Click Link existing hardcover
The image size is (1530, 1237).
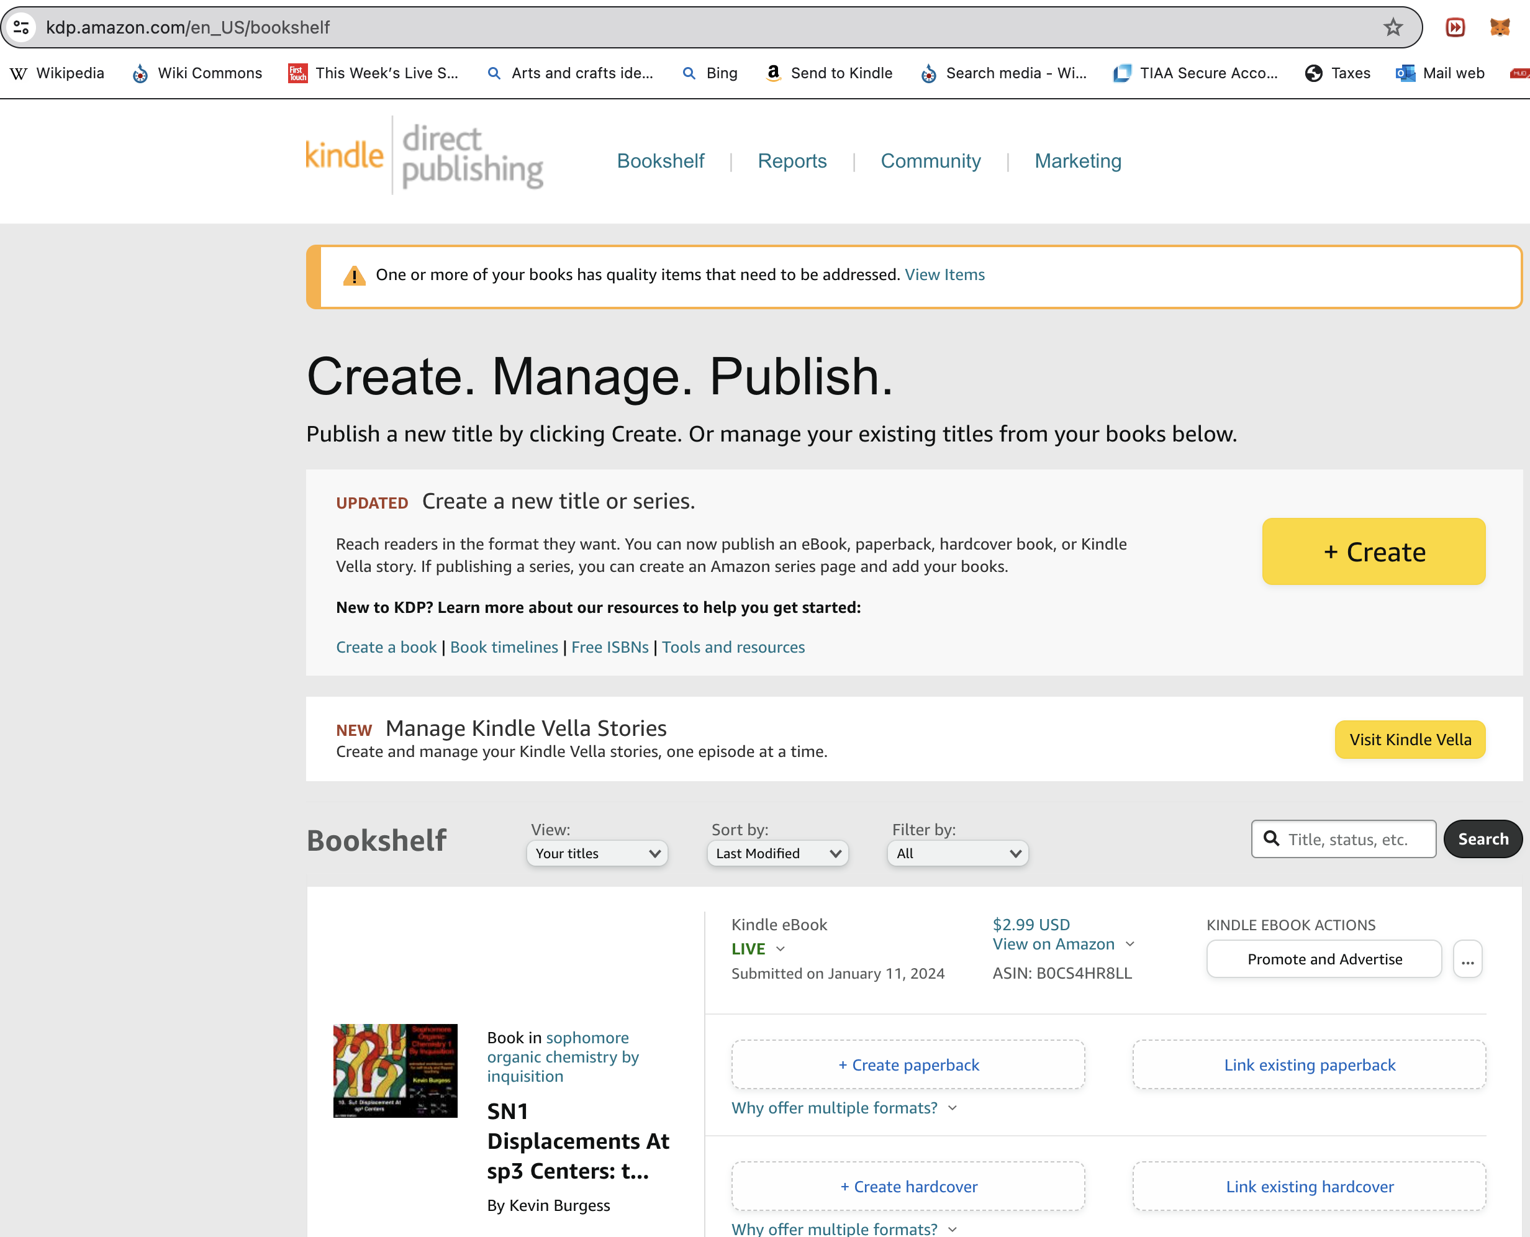[1310, 1187]
